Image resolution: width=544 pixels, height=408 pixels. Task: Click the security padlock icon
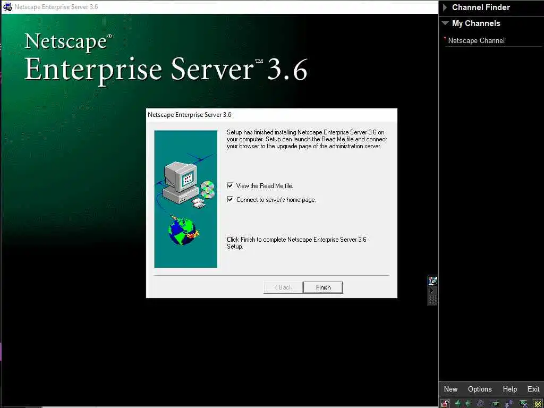point(445,404)
